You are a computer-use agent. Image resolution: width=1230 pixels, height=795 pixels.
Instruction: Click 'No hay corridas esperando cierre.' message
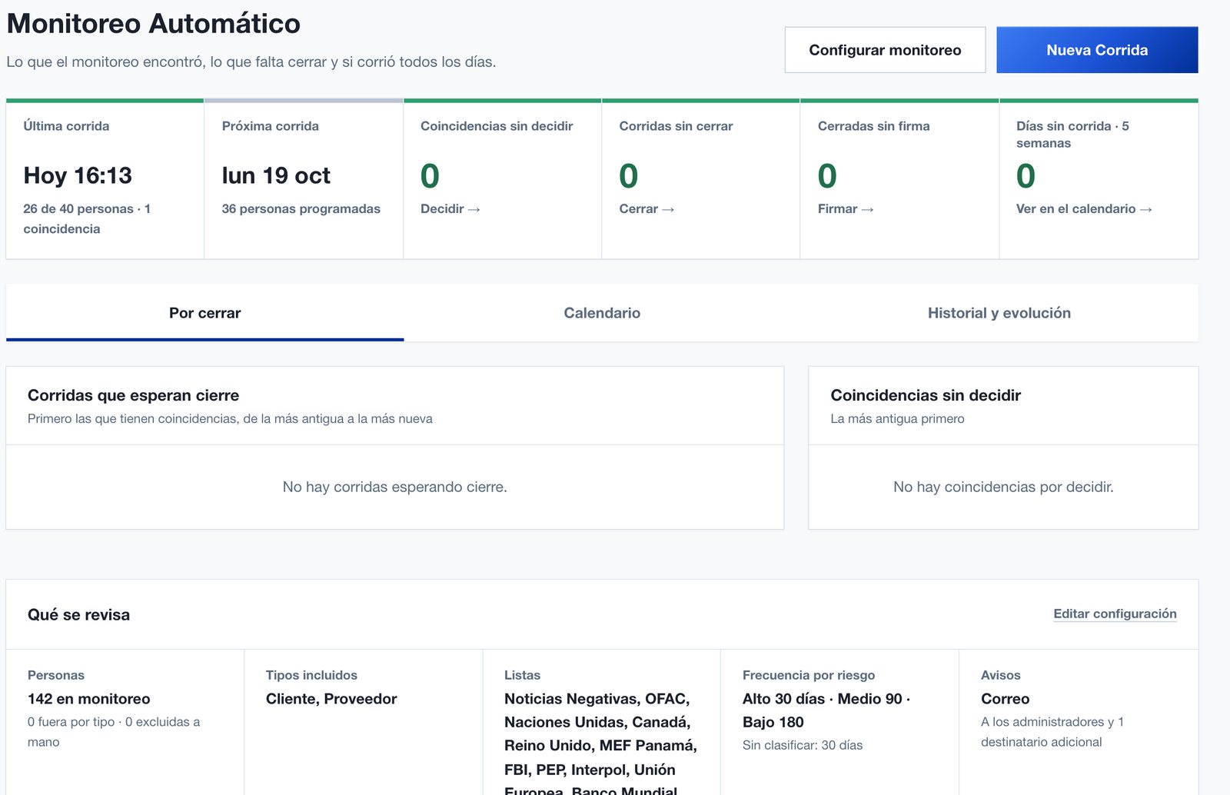tap(395, 487)
